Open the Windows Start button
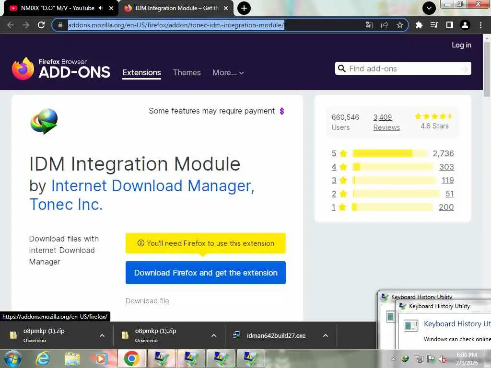Screen dimensions: 491x368 12,358
